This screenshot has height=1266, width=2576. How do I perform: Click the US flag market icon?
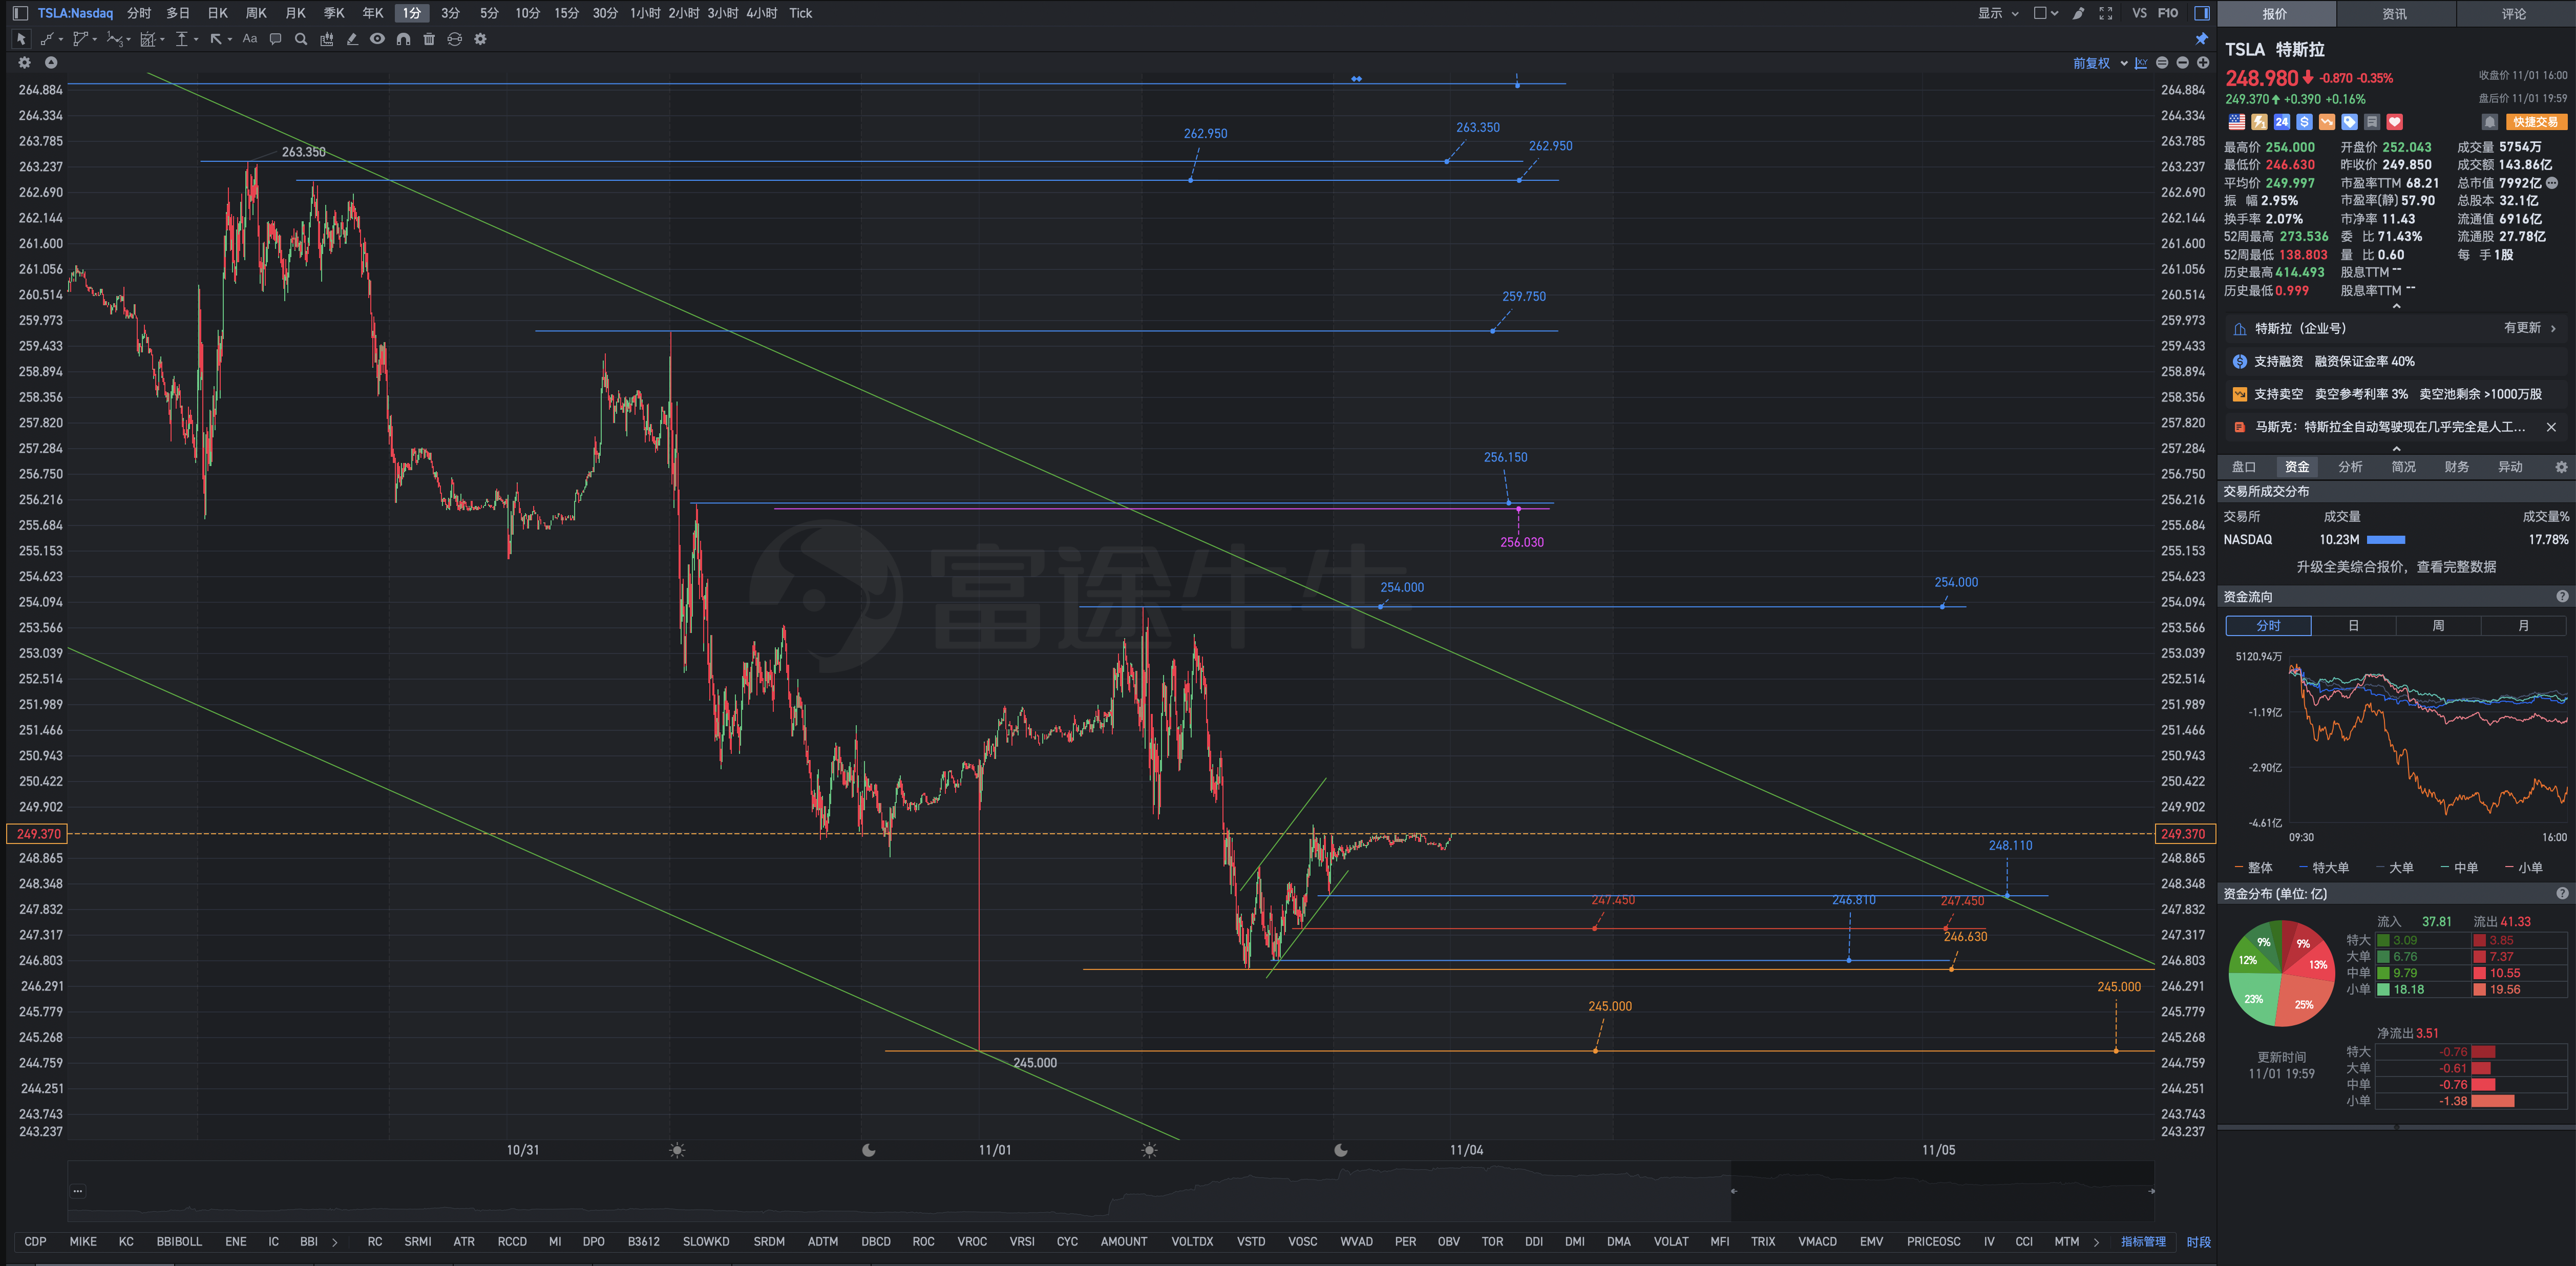click(x=2236, y=122)
